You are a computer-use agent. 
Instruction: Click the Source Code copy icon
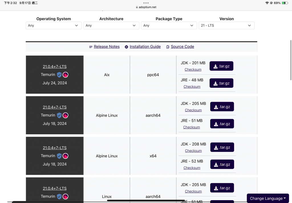168,47
